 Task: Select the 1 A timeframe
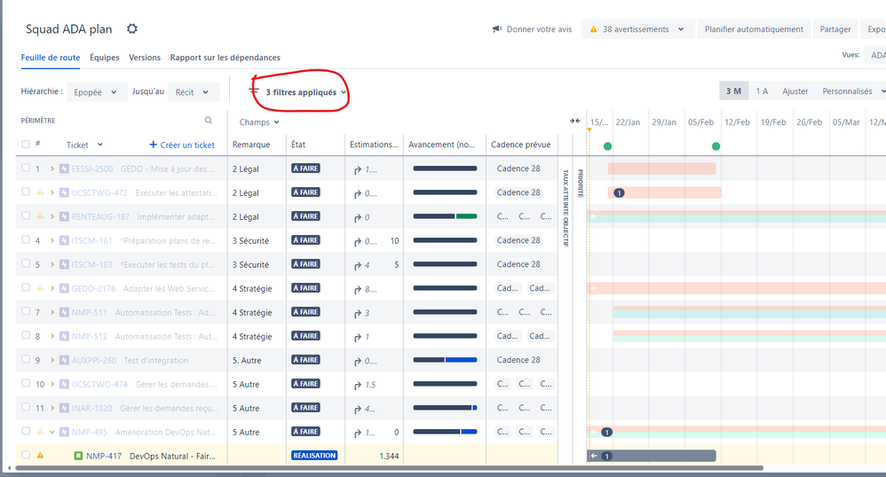[762, 91]
